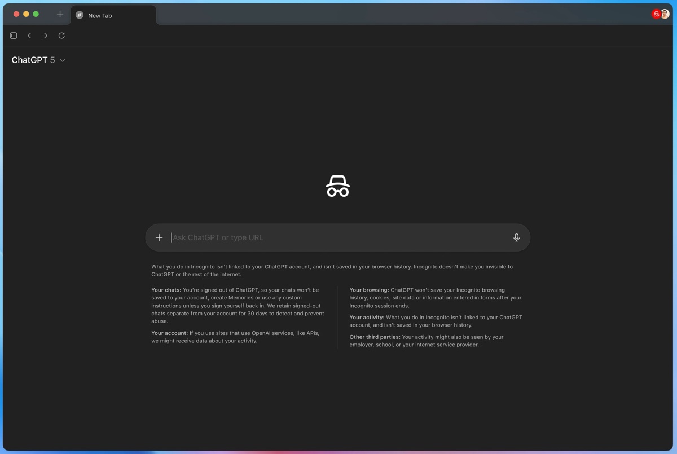Select the New Tab tab
Viewport: 677px width, 454px height.
click(x=113, y=15)
